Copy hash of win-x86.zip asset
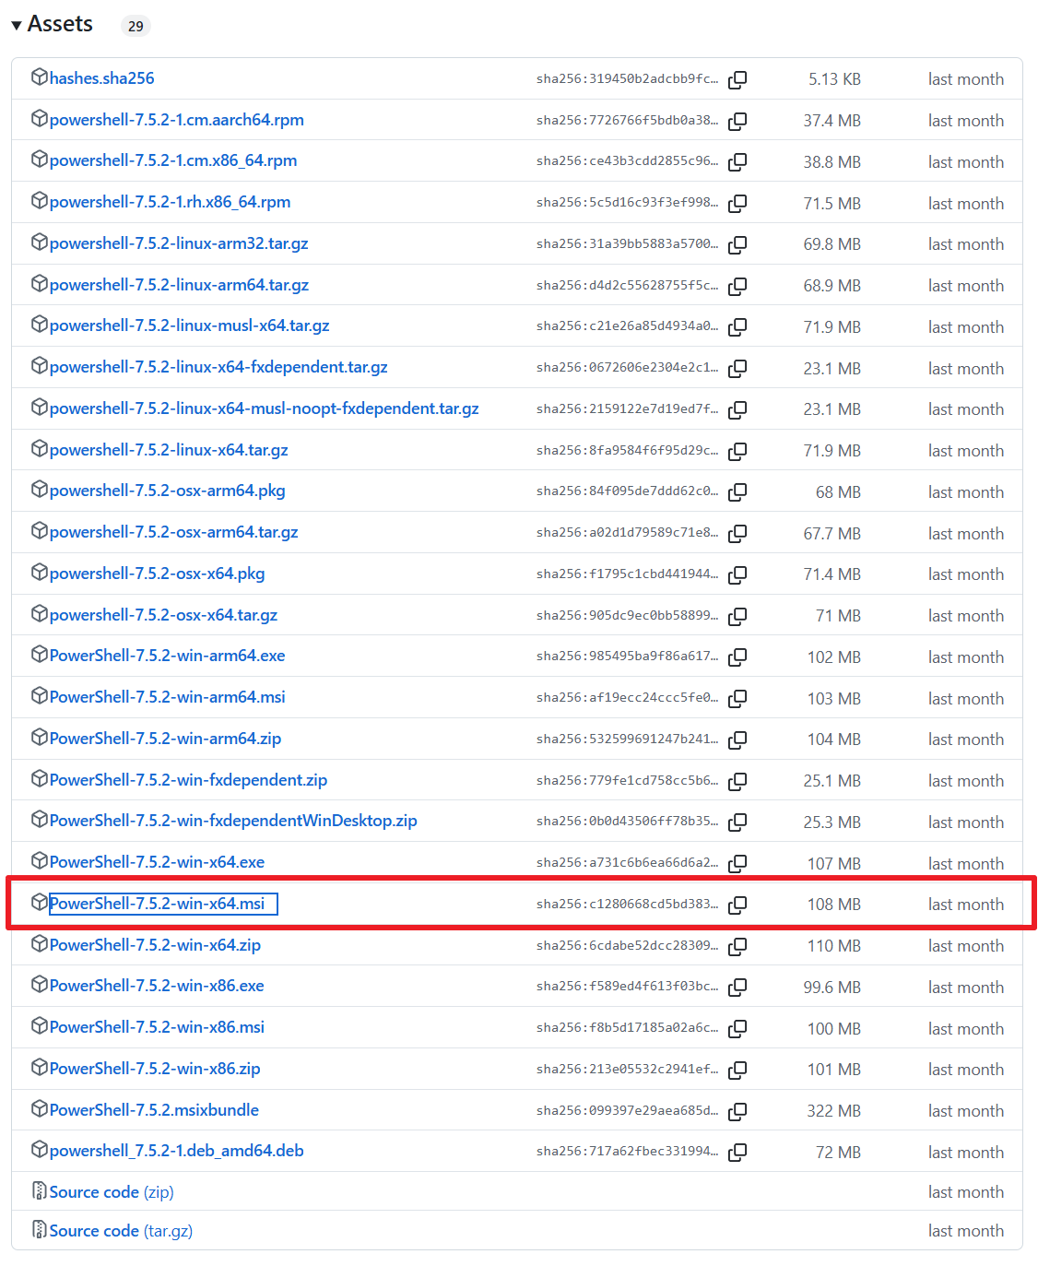The height and width of the screenshot is (1266, 1038). (x=737, y=1071)
